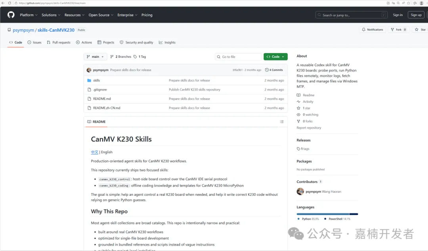This screenshot has height=251, width=428.
Task: Expand the Open Source menu
Action: pos(101,15)
